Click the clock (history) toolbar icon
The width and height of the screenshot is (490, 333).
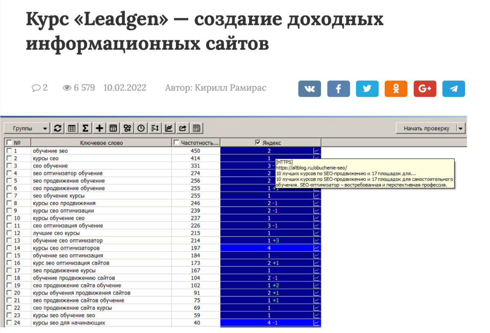pyautogui.click(x=141, y=128)
